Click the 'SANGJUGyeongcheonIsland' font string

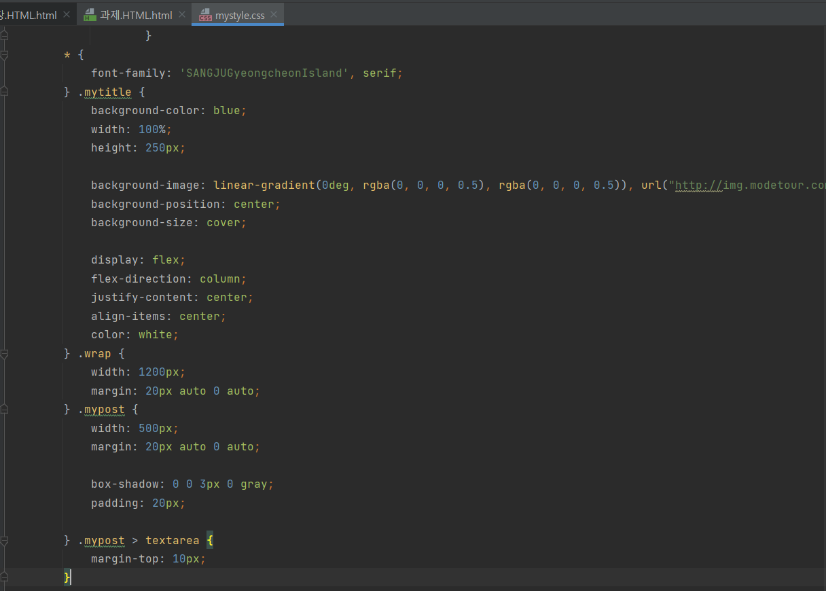coord(264,73)
